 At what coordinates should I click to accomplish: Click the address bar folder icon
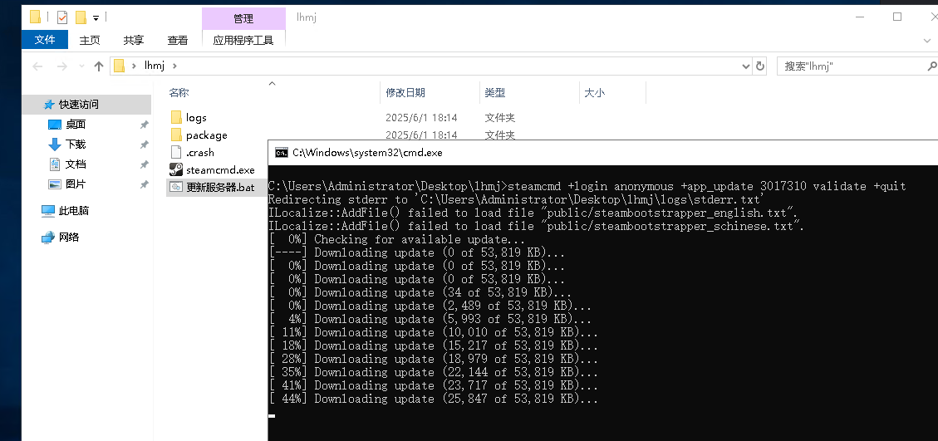119,66
